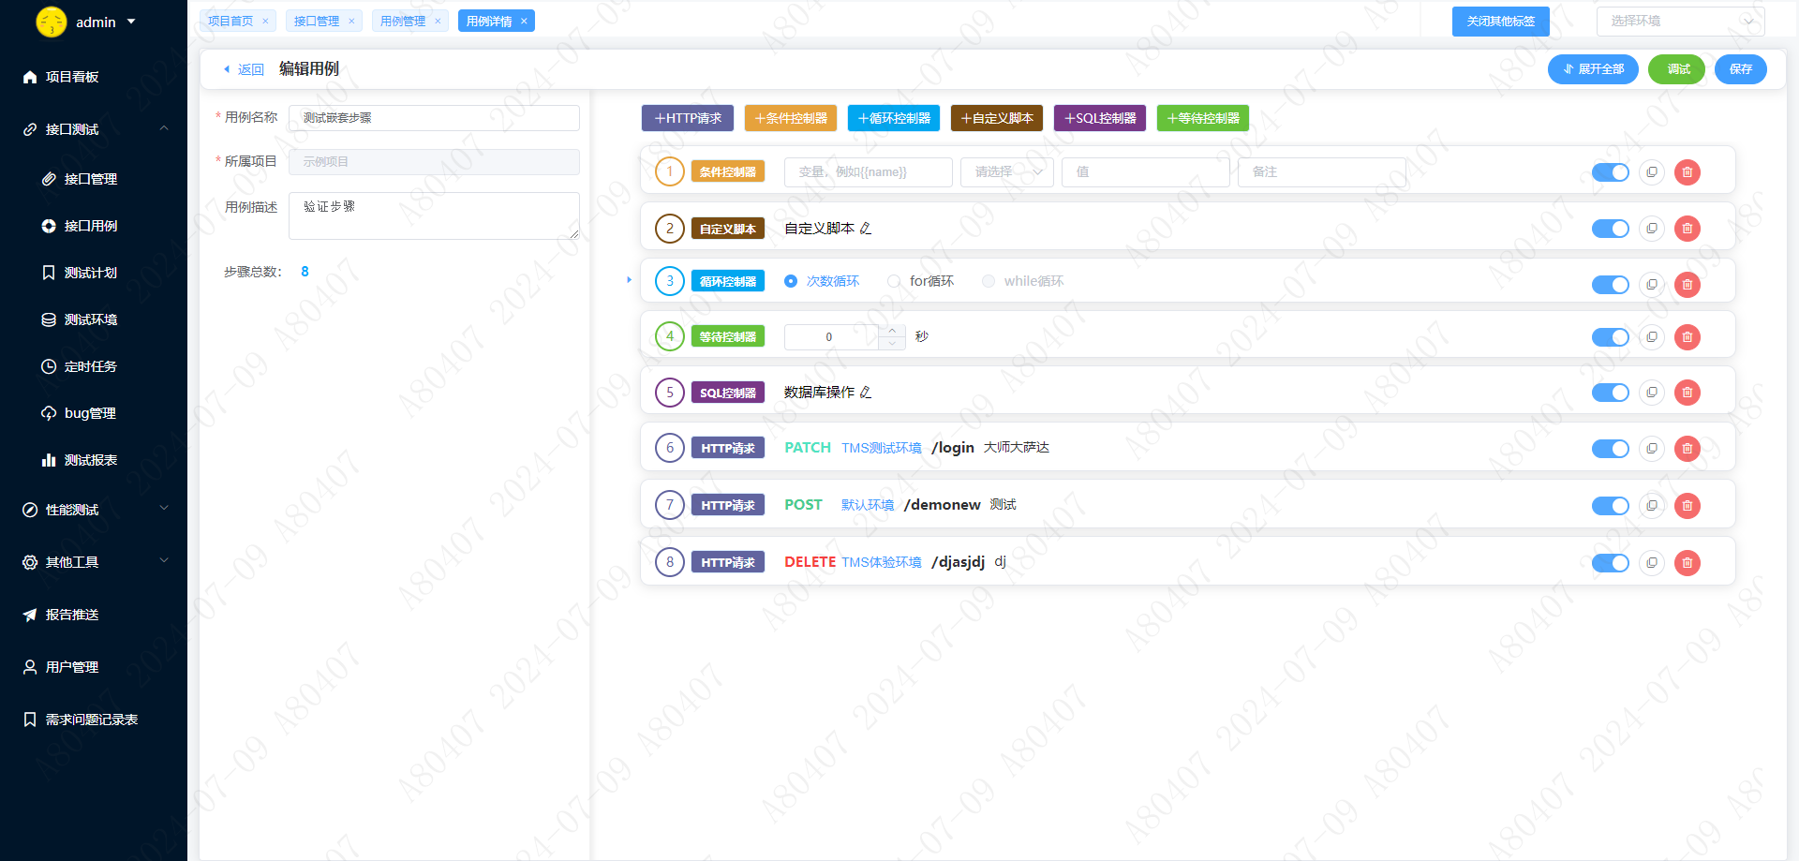Close the 用例详情 tab

(x=524, y=21)
